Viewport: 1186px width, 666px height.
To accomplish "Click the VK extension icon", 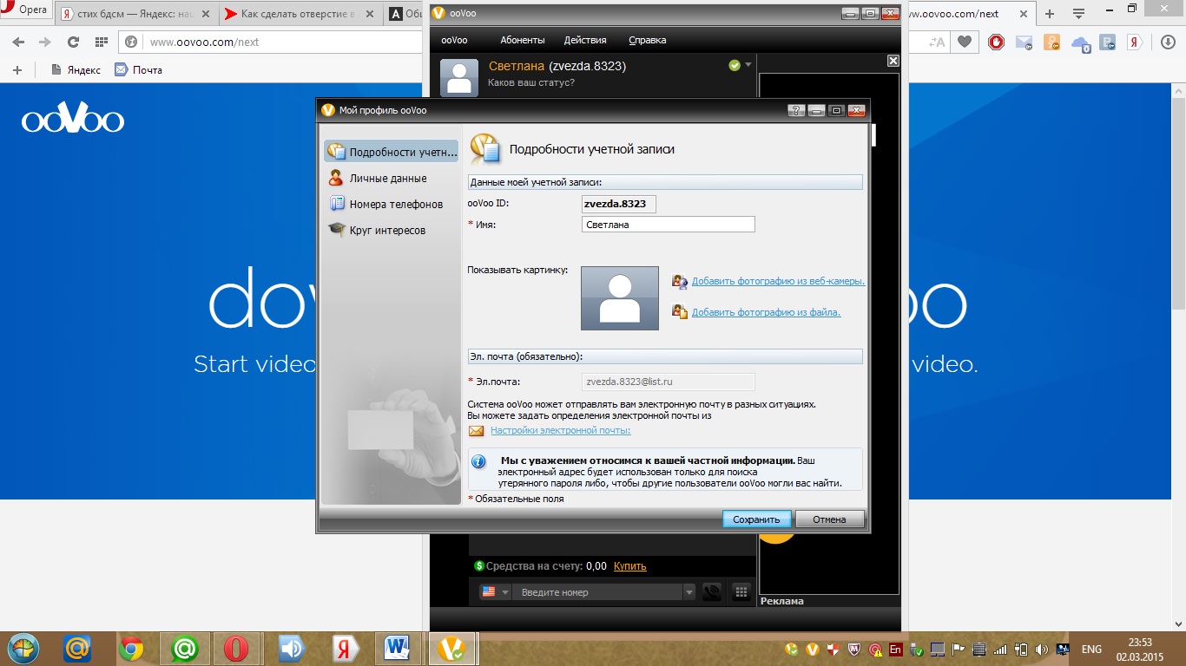I will pos(1107,42).
